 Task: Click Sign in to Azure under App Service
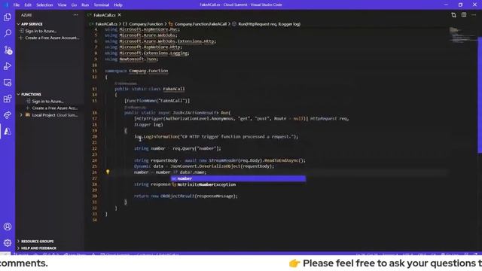[41, 31]
